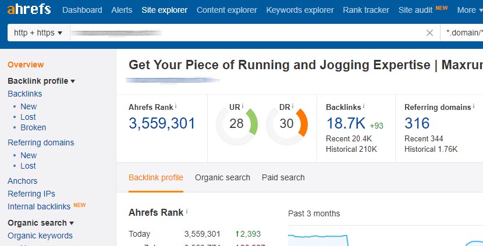The height and width of the screenshot is (246, 483).
Task: Click the UR 28 donut gauge
Action: pos(237,123)
